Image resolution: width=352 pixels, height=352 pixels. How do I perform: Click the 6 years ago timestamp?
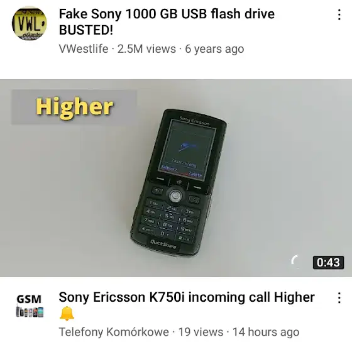(214, 49)
